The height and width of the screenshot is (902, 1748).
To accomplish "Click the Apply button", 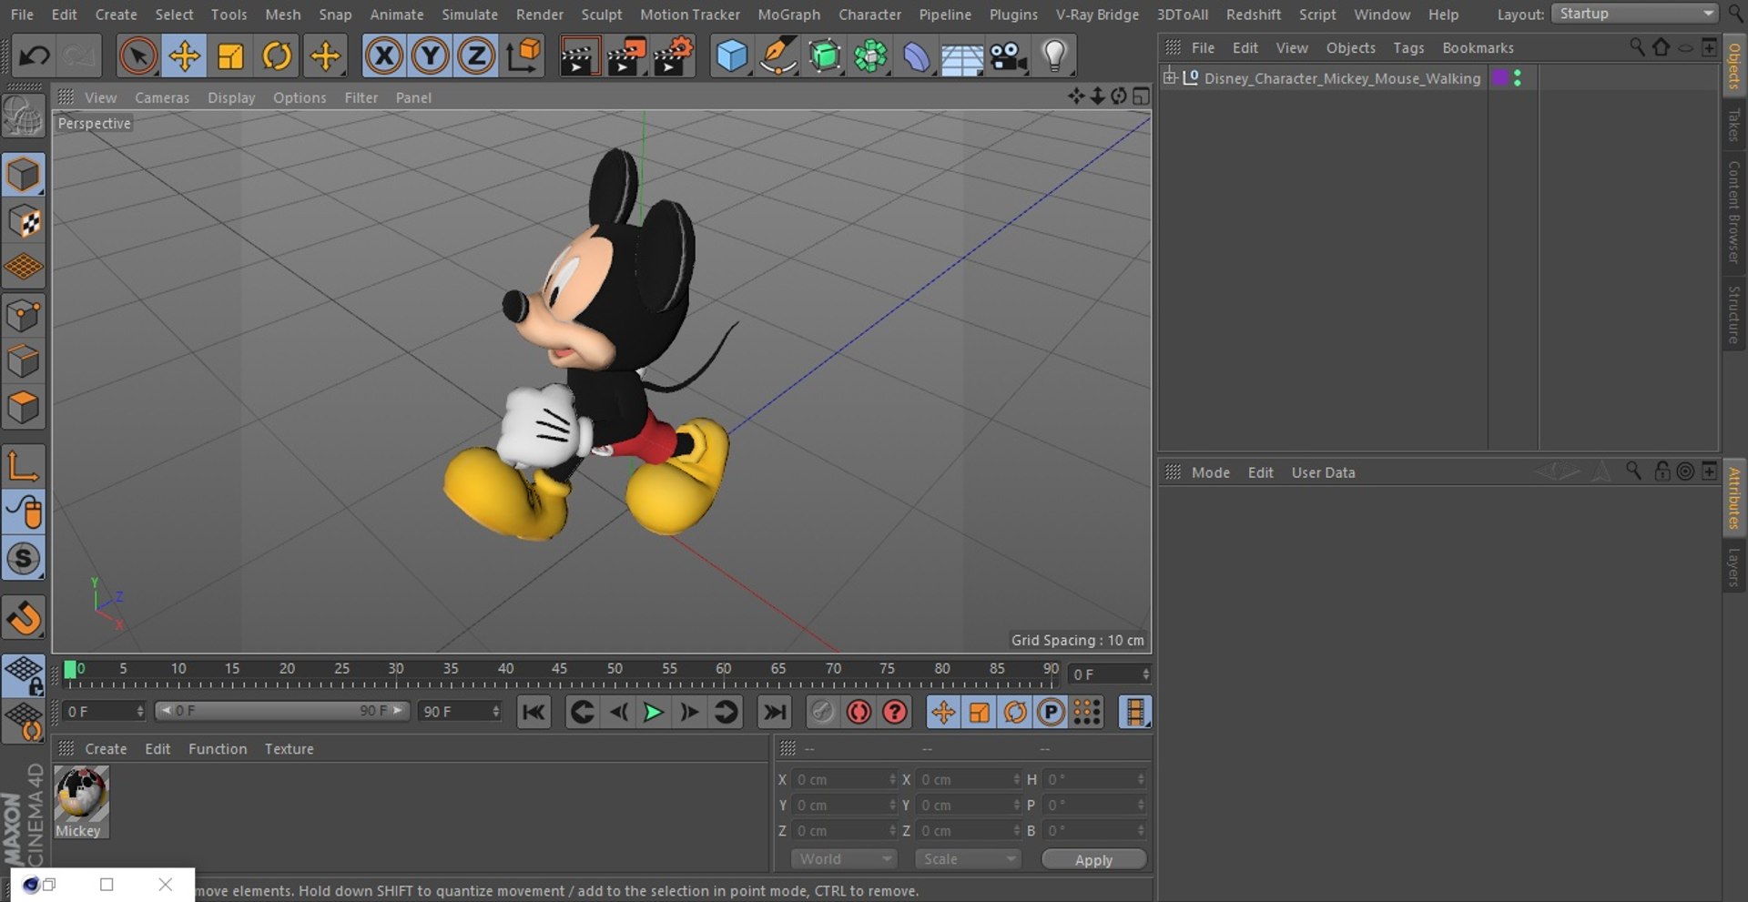I will point(1093,860).
